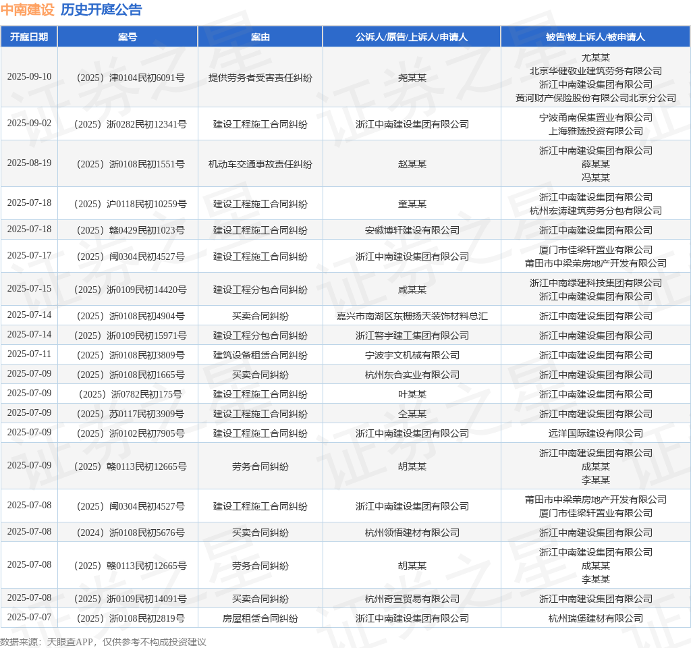Click the date cell 2025-08-19
This screenshot has height=648, width=691.
click(29, 163)
